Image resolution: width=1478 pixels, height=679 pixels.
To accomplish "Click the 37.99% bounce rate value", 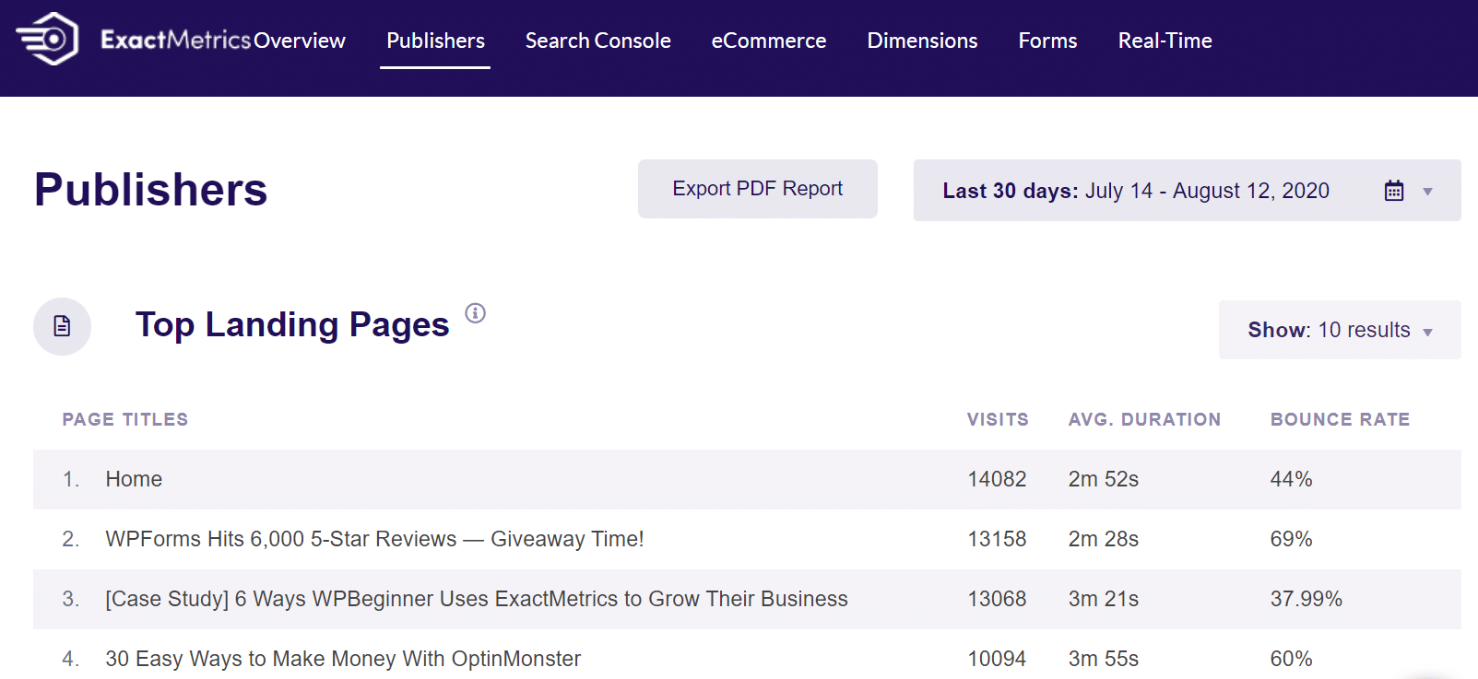I will (1306, 599).
